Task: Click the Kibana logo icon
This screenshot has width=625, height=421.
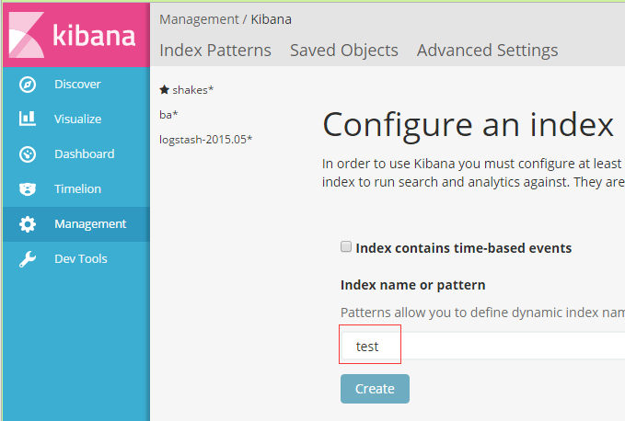Action: (27, 35)
